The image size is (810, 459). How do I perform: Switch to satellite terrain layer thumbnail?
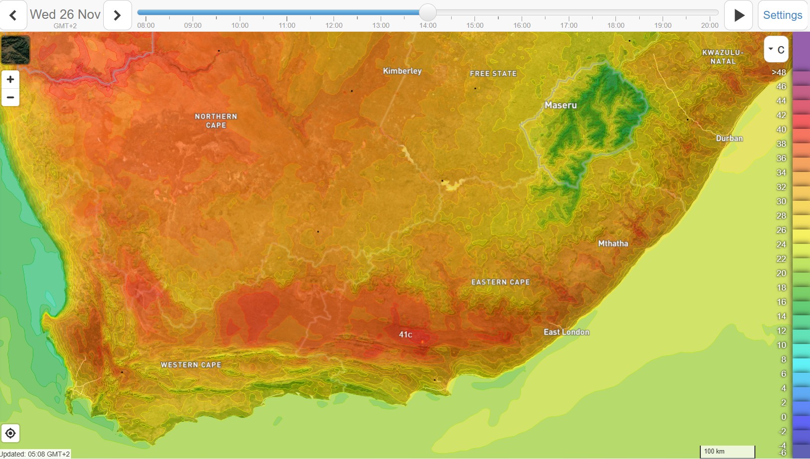point(15,50)
